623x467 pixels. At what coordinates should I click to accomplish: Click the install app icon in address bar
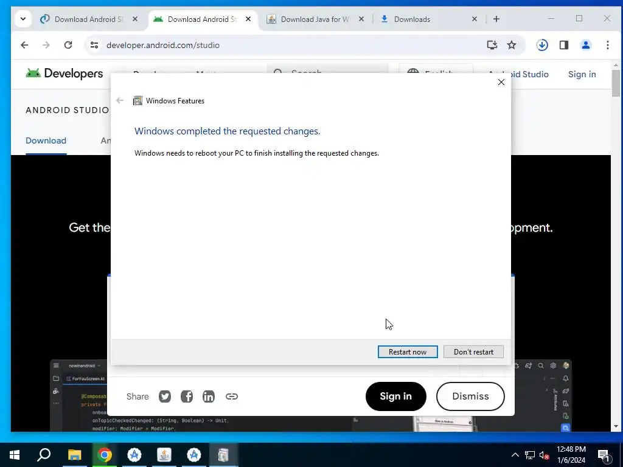(x=492, y=45)
